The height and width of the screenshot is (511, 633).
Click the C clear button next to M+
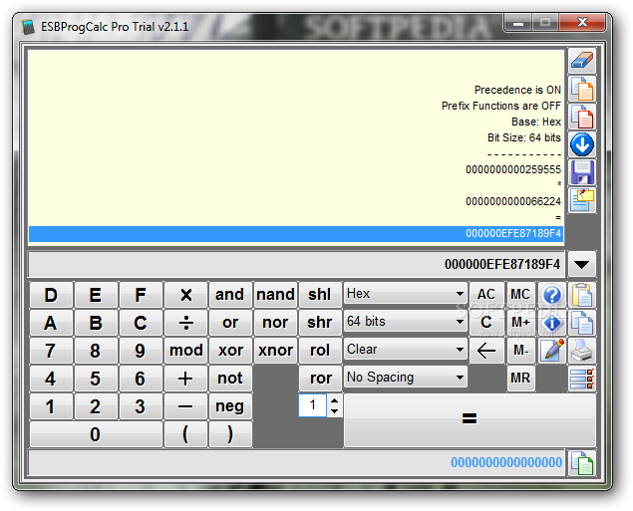pyautogui.click(x=486, y=323)
